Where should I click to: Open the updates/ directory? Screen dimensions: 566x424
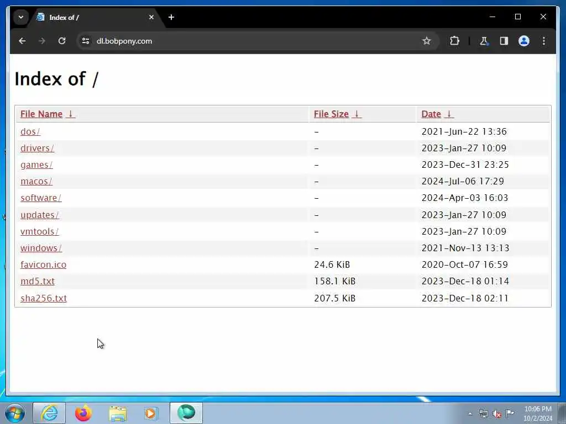[40, 215]
